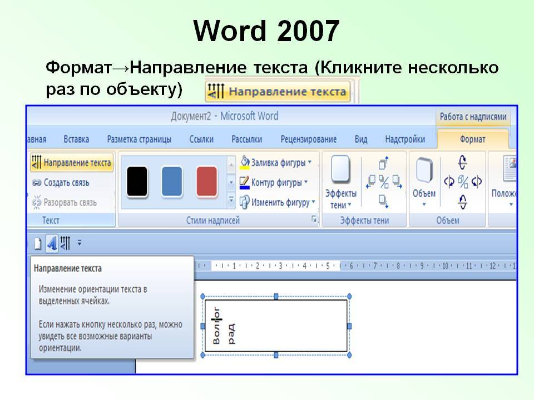Click 3-D tilt icon left of toggle
534x400 pixels.
pos(449,182)
